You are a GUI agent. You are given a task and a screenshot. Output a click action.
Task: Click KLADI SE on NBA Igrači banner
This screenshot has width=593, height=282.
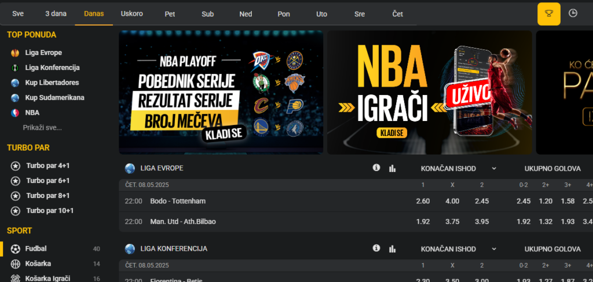point(392,133)
